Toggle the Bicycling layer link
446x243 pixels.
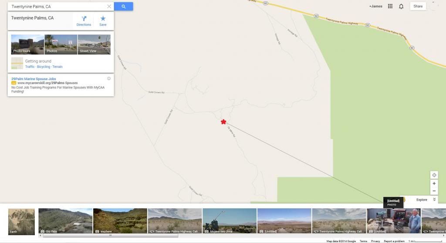click(x=44, y=67)
